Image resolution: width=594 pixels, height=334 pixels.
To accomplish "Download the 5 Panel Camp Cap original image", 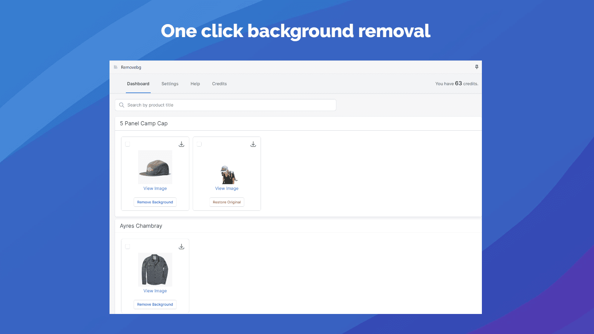I will (182, 144).
